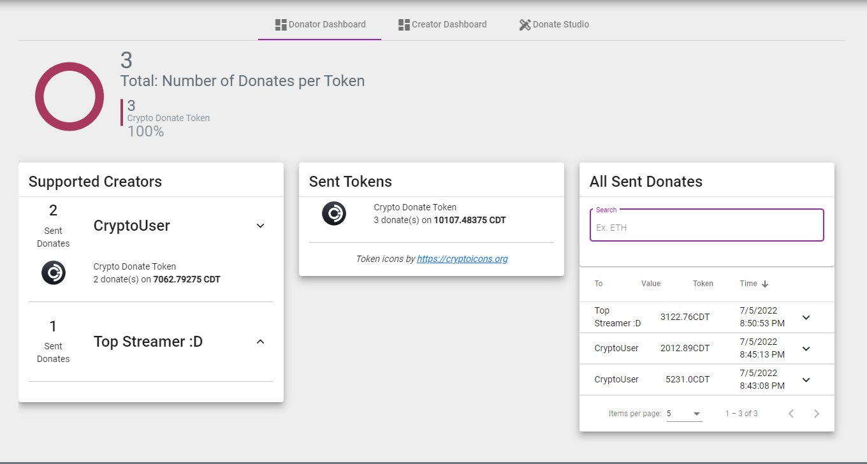The width and height of the screenshot is (867, 464).
Task: Click the Creator Dashboard grid icon
Action: click(404, 24)
